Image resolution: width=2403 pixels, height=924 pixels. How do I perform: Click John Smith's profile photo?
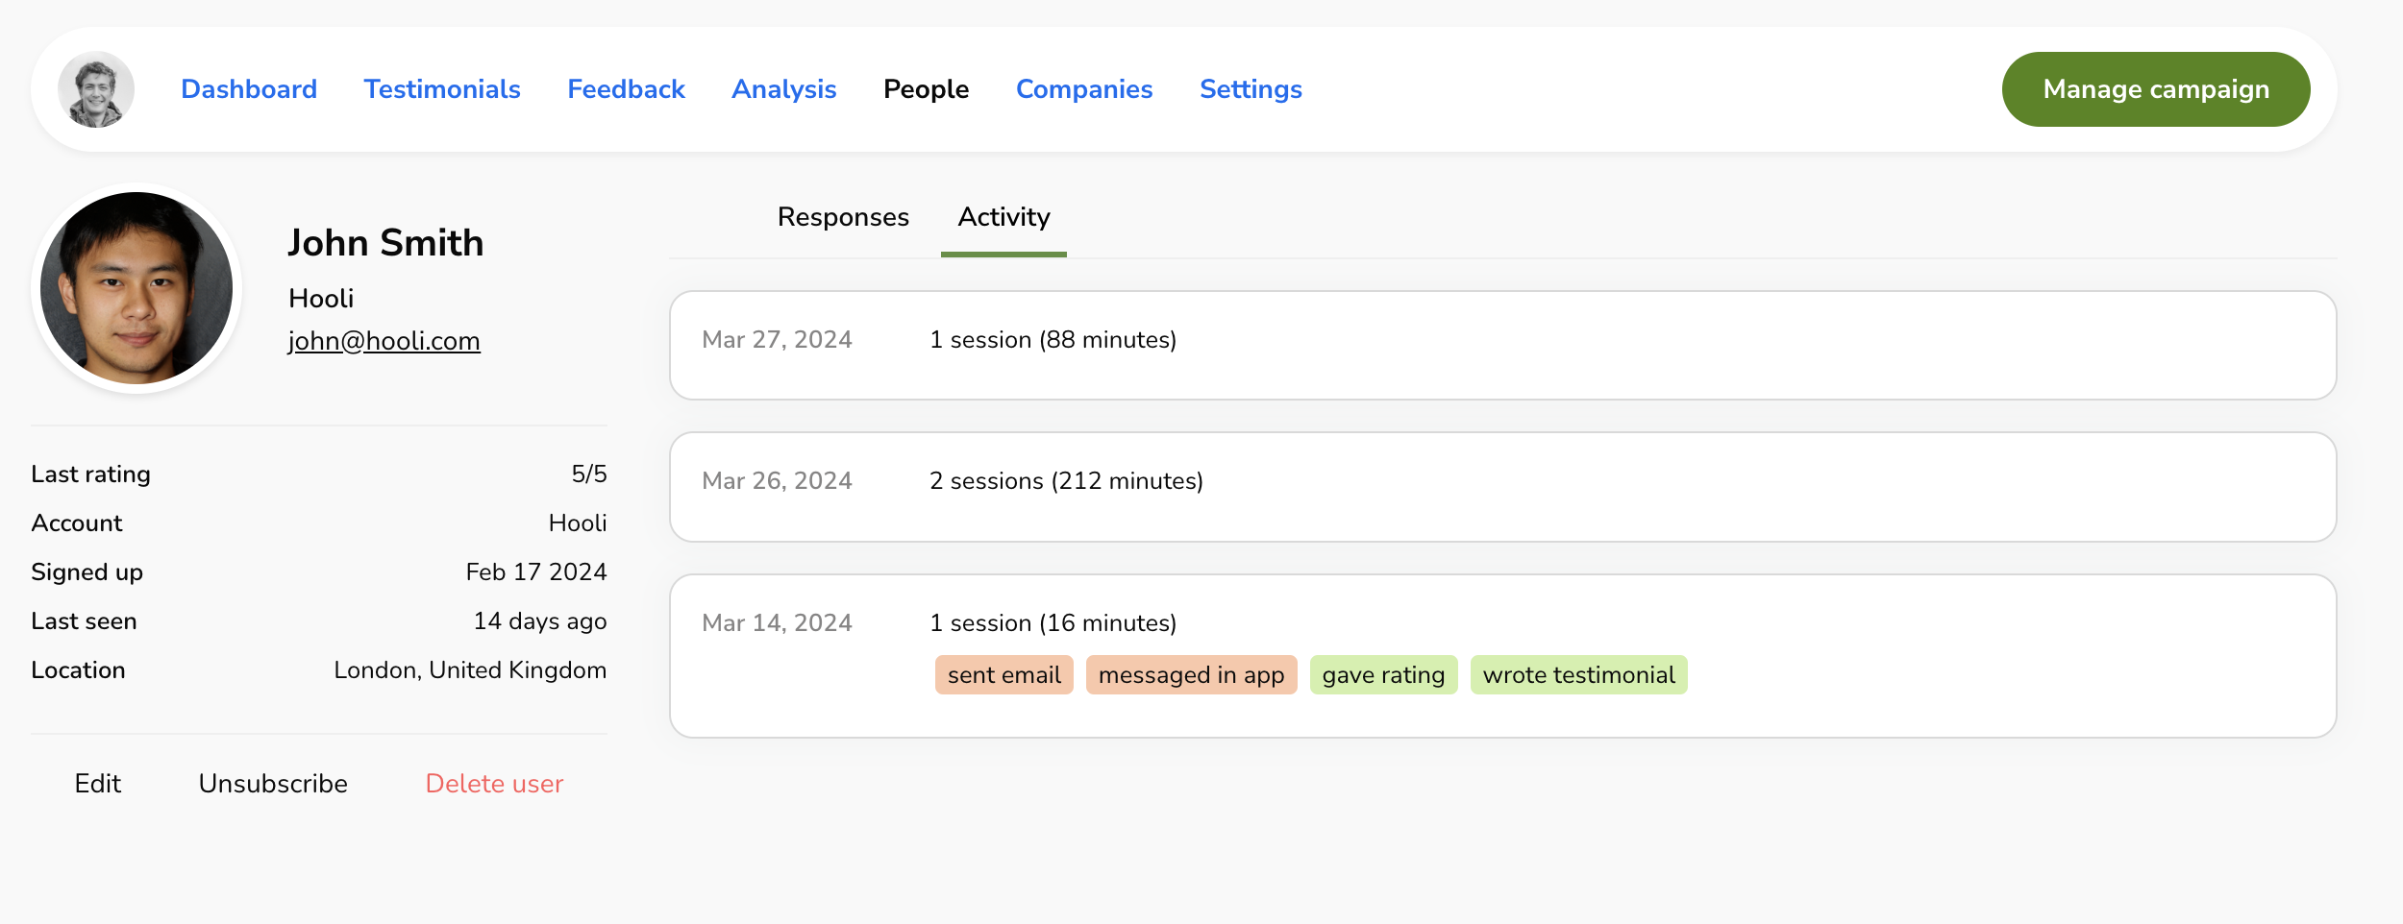(x=136, y=288)
